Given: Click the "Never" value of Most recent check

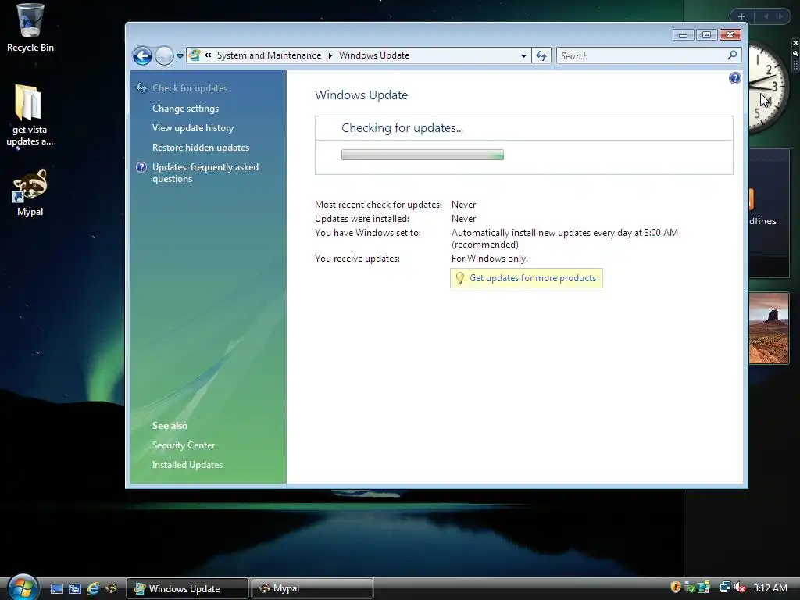Looking at the screenshot, I should point(463,205).
